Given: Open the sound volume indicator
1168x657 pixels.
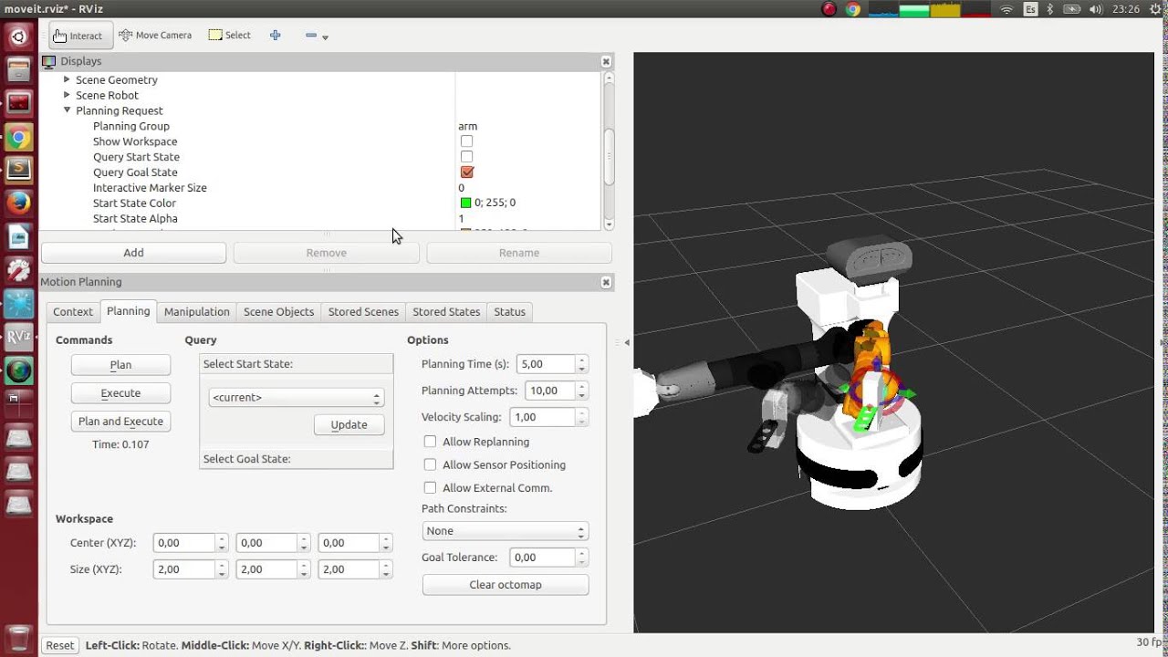Looking at the screenshot, I should pos(1098,9).
